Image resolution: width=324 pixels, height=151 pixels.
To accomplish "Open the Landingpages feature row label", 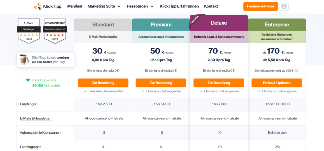I will pos(30,147).
